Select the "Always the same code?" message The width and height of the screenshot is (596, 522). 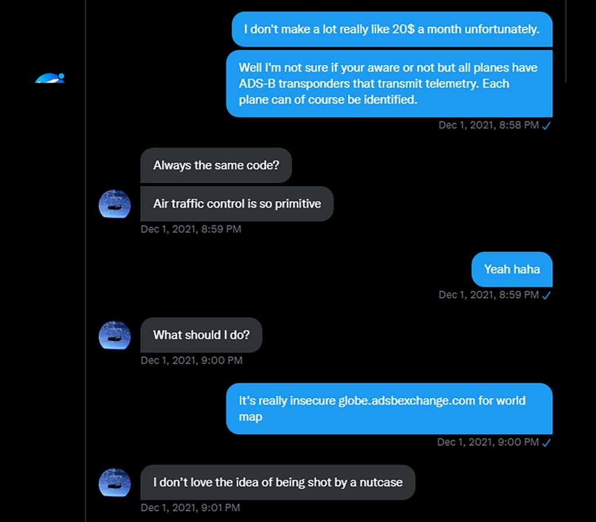pos(216,165)
